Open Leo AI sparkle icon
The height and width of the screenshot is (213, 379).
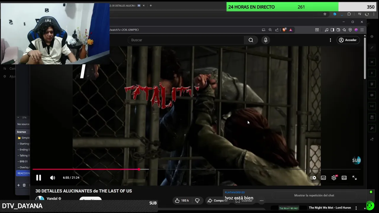click(344, 30)
